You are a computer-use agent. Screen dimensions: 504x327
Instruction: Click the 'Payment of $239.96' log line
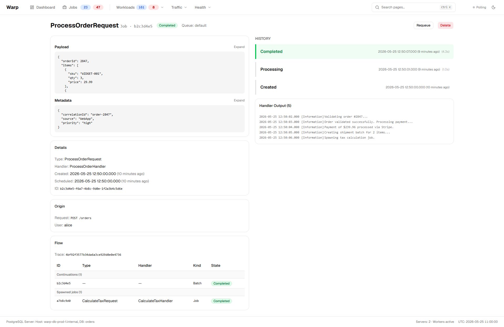pyautogui.click(x=326, y=127)
